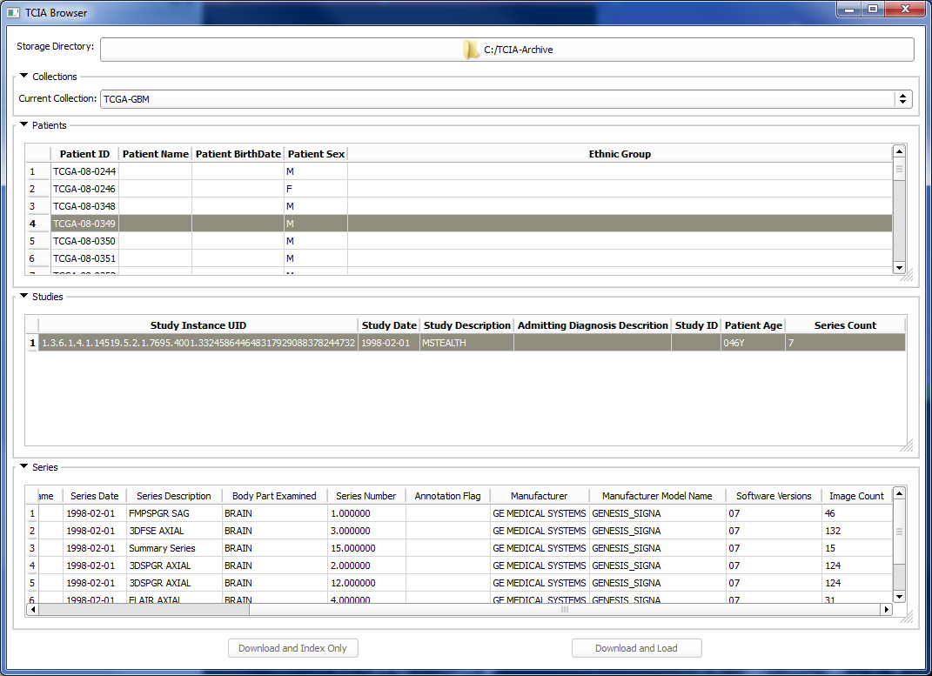Collapse the Studies section
This screenshot has width=932, height=676.
click(x=24, y=297)
